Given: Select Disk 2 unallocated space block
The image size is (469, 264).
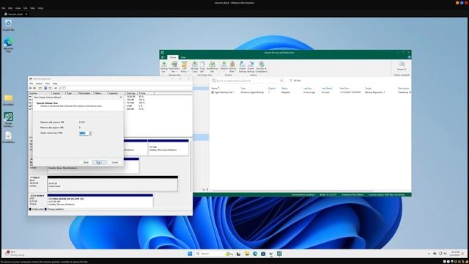Looking at the screenshot, I should (112, 183).
